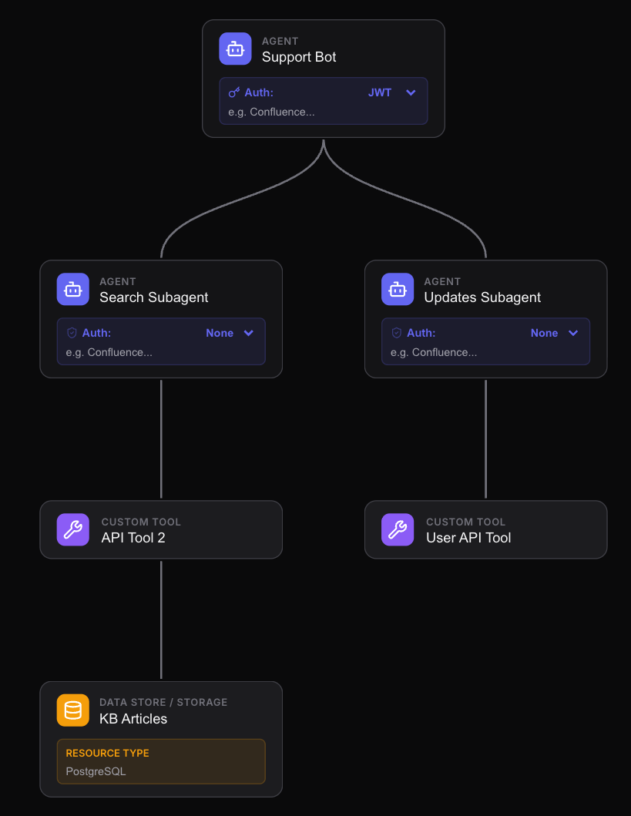Viewport: 631px width, 816px height.
Task: Click the Updates Subagent agent icon
Action: [x=397, y=289]
